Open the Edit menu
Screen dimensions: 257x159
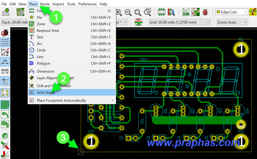(13, 4)
